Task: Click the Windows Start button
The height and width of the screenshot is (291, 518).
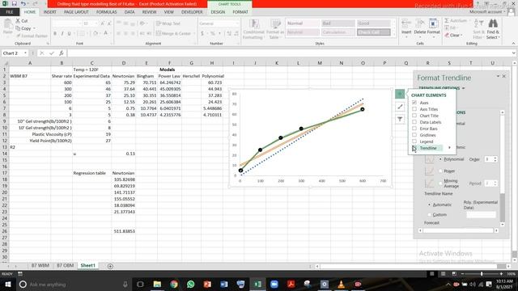Action: (7, 284)
